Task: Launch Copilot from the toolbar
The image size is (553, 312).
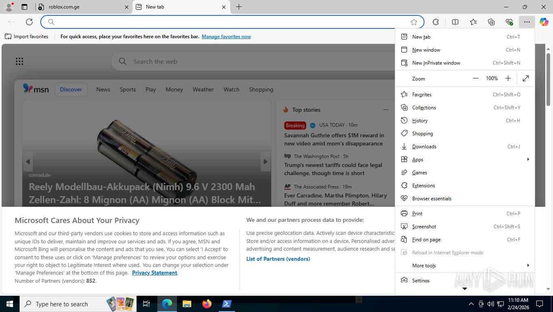Action: pyautogui.click(x=544, y=22)
